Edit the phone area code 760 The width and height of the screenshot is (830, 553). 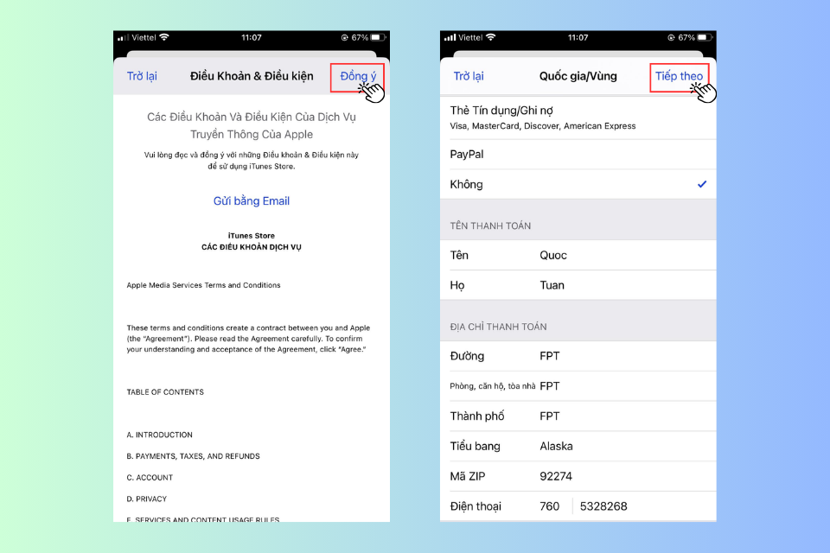[x=550, y=506]
